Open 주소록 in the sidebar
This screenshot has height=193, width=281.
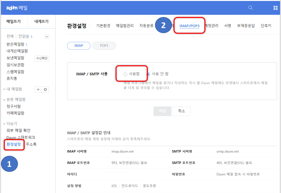coord(31,144)
